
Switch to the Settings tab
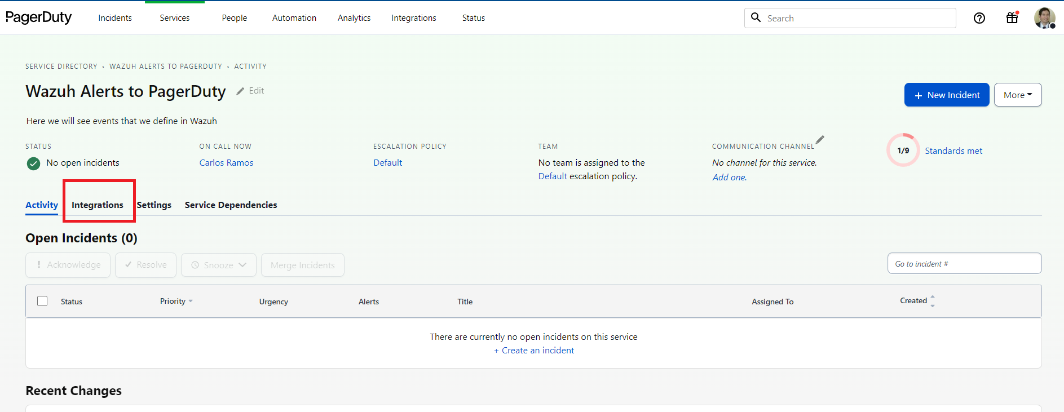pyautogui.click(x=154, y=205)
